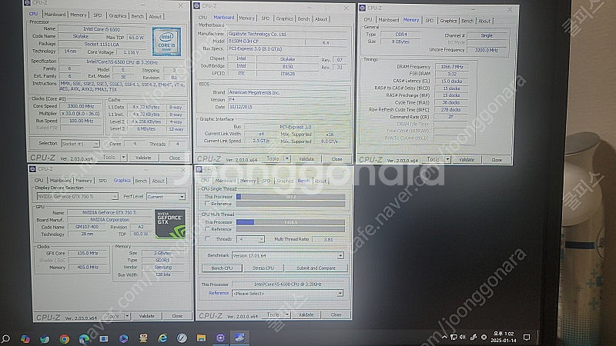Image resolution: width=616 pixels, height=346 pixels.
Task: Tick the Threads checkbox in Bench window
Action: click(207, 239)
